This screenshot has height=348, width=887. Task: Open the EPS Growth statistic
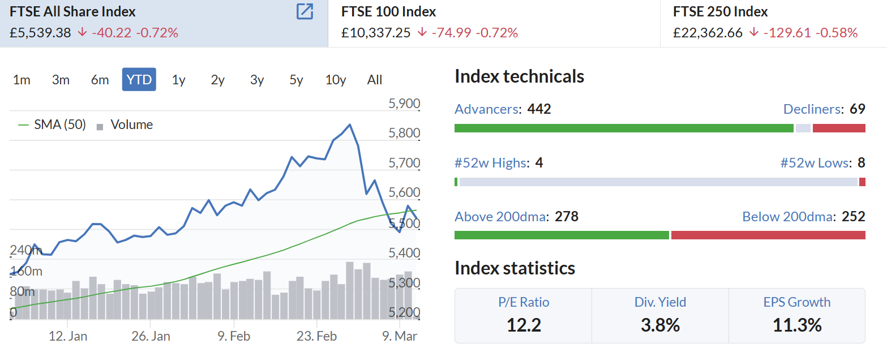tap(797, 315)
